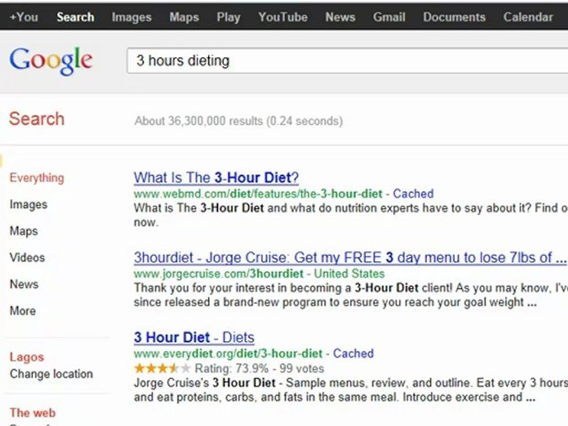568x426 pixels.
Task: Open the '3 Hour Diet - Diets' result
Action: [x=194, y=337]
